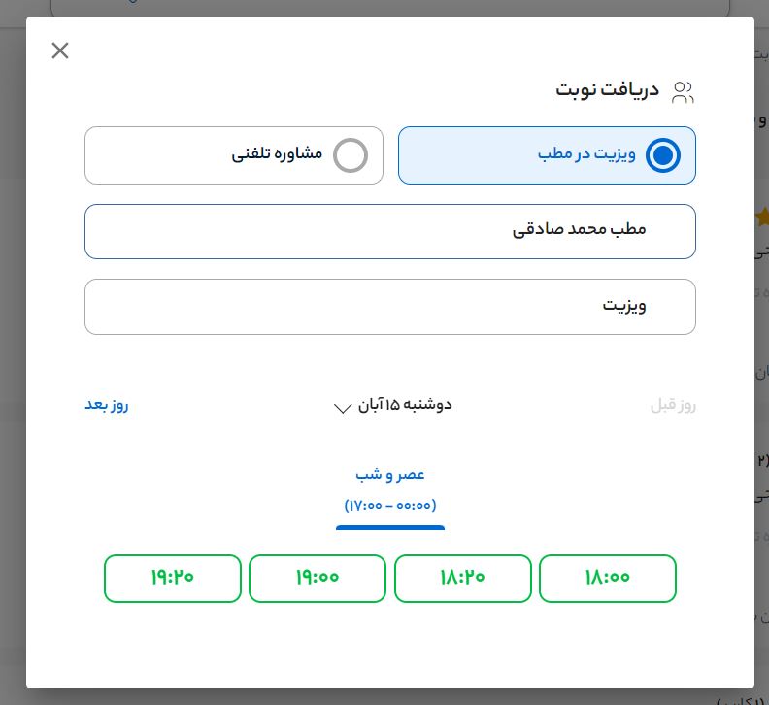Select the ۱۹:۰۰ time slot
Screen dimensions: 769x705
pos(318,578)
